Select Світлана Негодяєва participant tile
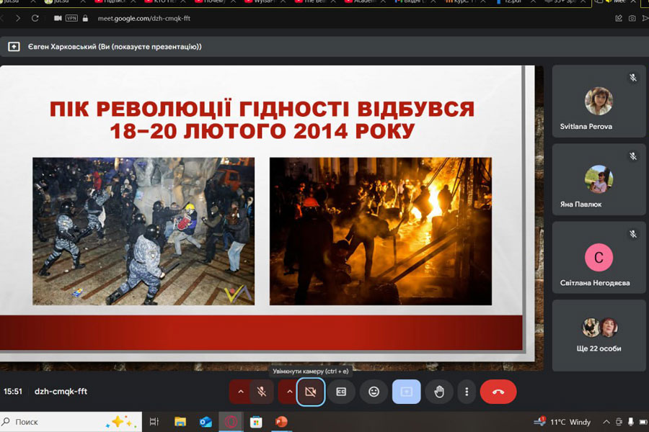The image size is (649, 432). pyautogui.click(x=599, y=258)
